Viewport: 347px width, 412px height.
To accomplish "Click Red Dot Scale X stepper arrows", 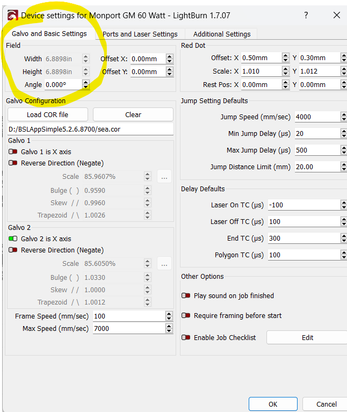I will point(286,71).
